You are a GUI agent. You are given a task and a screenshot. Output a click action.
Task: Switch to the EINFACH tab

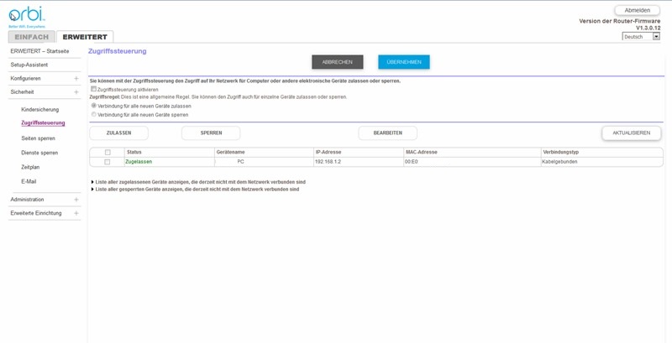click(32, 37)
